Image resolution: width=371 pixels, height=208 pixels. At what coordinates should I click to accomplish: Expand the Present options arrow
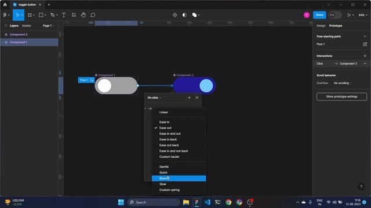click(x=353, y=15)
